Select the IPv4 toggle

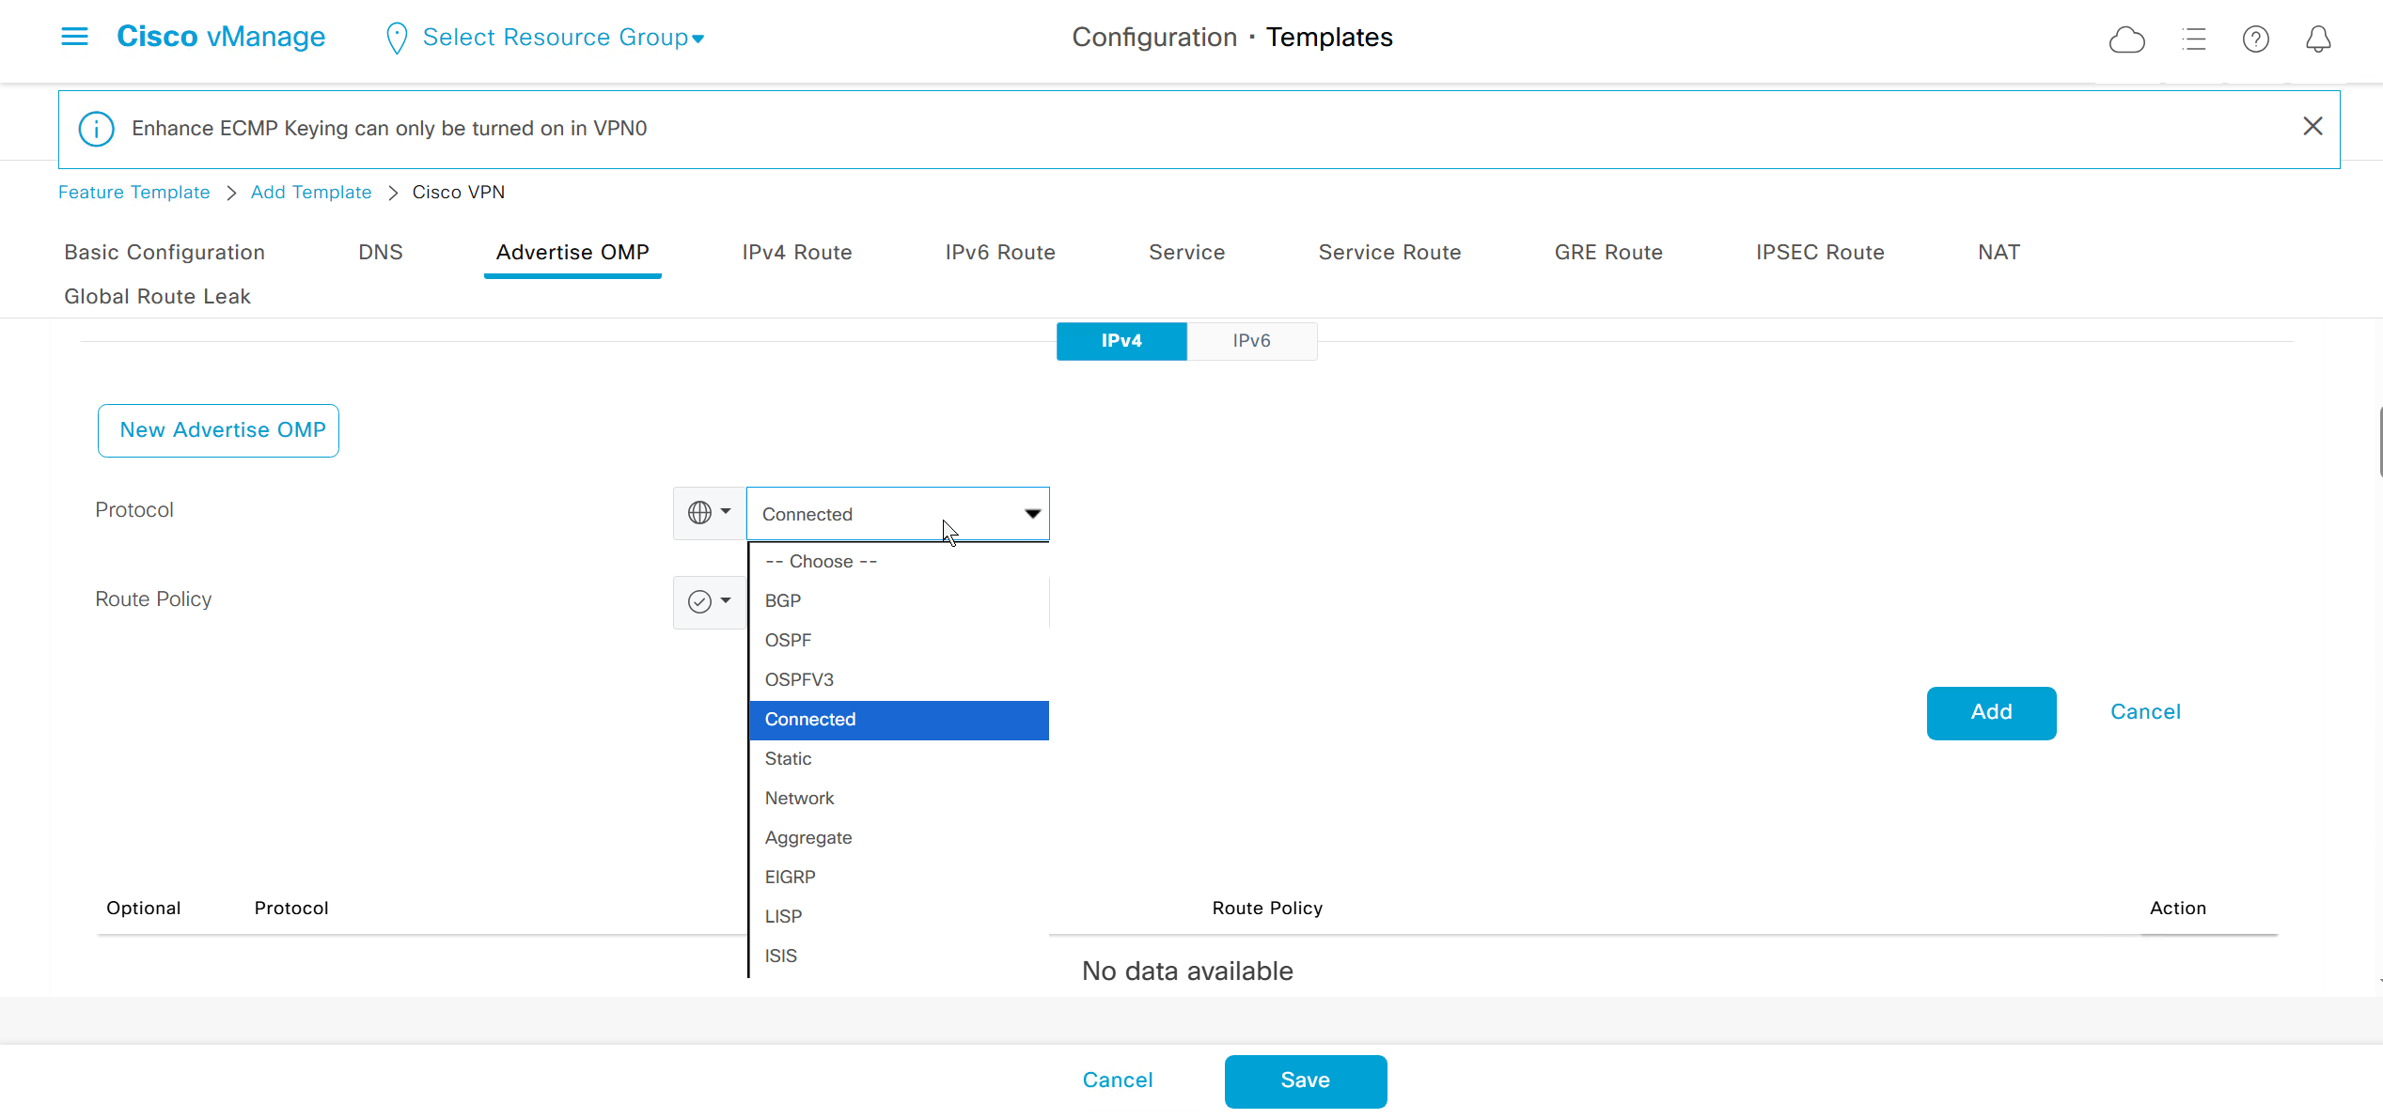pyautogui.click(x=1121, y=341)
